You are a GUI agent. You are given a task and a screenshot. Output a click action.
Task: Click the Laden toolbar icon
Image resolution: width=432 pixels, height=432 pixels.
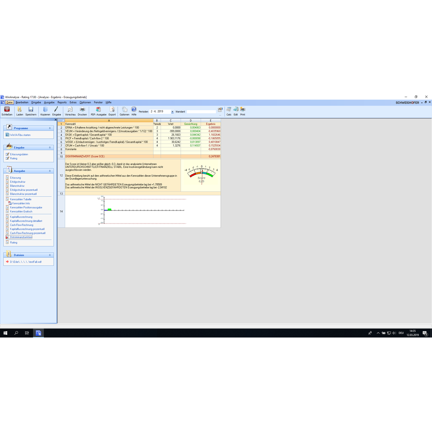(20, 109)
